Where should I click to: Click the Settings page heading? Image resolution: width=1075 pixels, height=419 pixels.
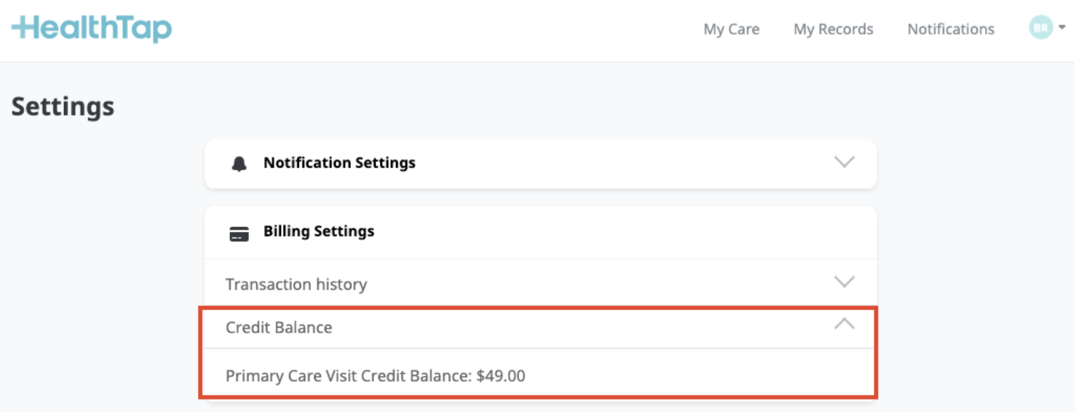[x=63, y=107]
